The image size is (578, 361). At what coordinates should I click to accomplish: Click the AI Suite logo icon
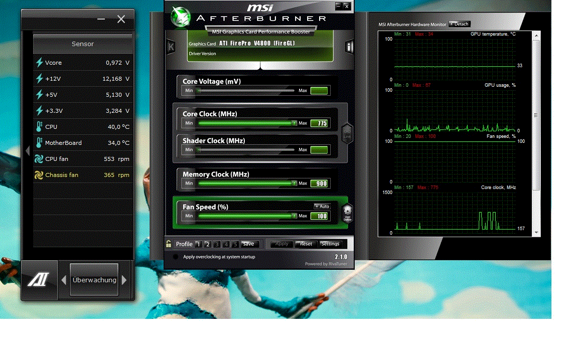point(39,280)
